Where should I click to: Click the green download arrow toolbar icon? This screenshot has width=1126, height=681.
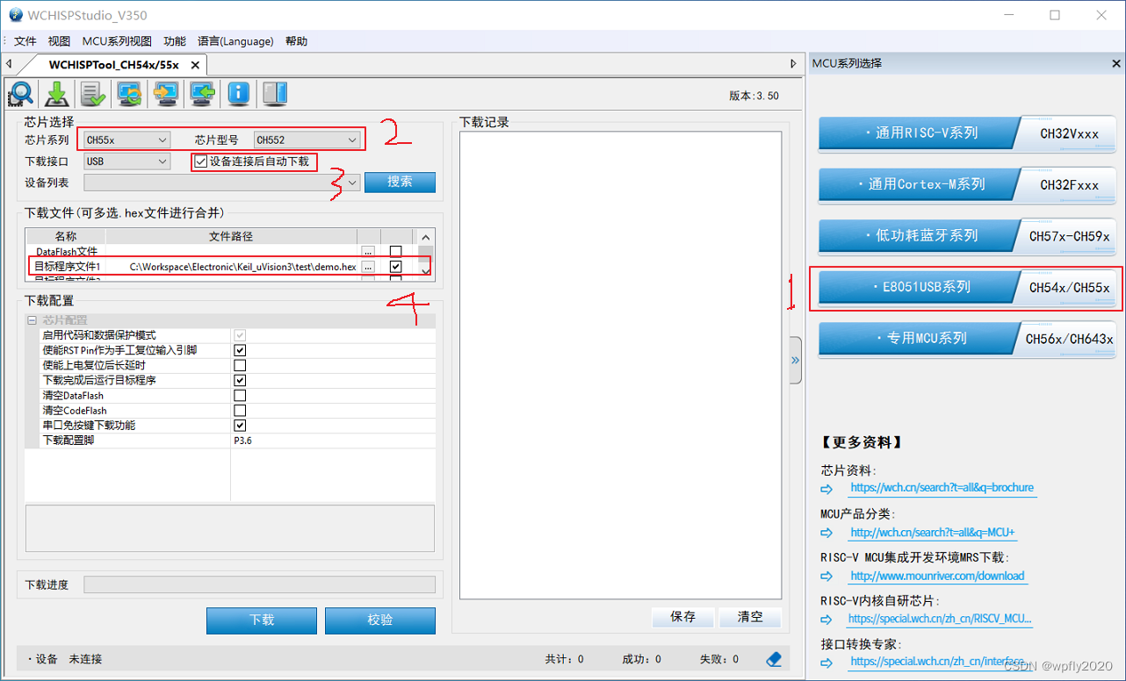[56, 93]
